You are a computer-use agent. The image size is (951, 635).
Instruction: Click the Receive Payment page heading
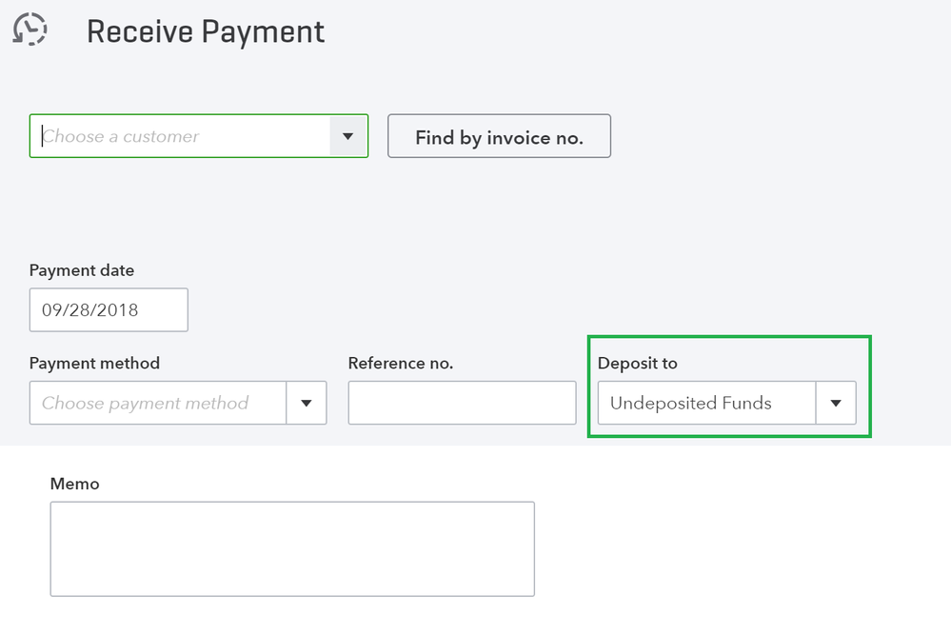coord(206,31)
